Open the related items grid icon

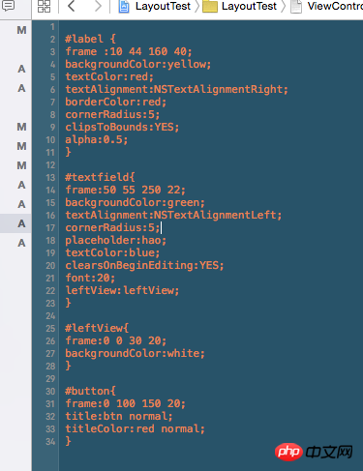pyautogui.click(x=44, y=6)
